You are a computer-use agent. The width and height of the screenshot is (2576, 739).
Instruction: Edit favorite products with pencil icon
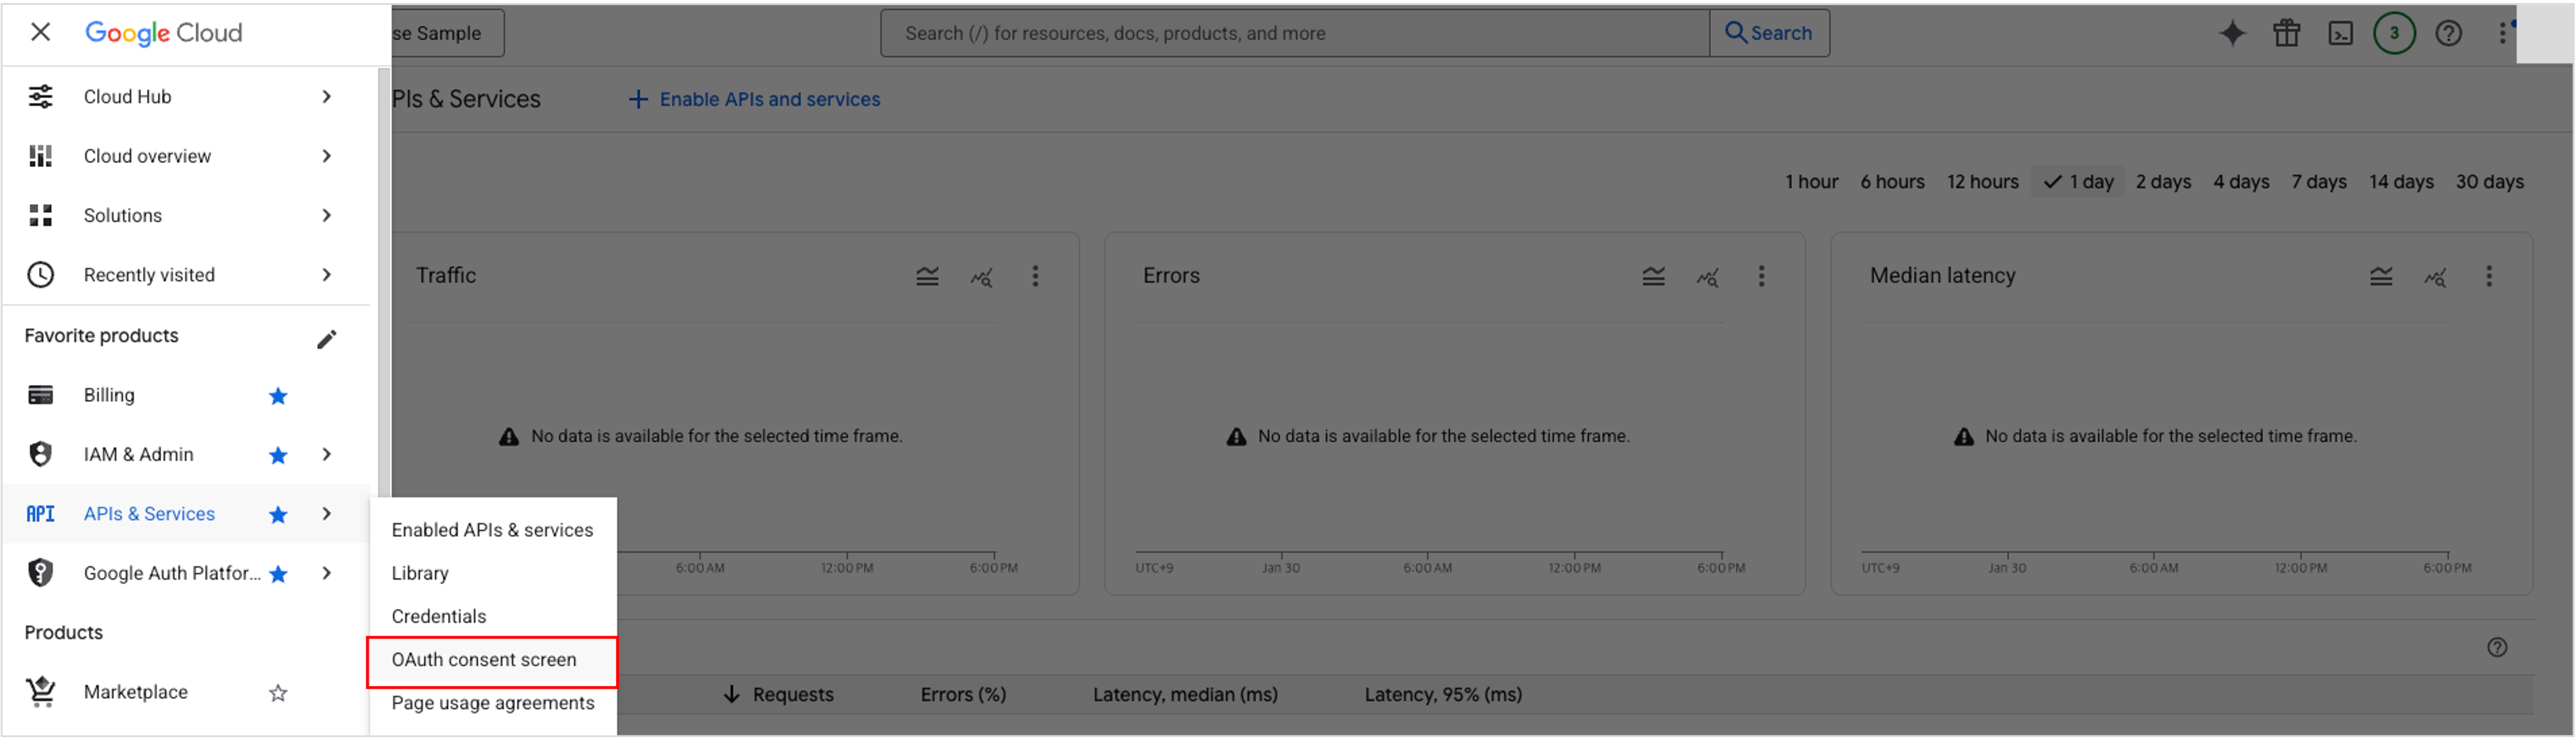click(x=327, y=339)
